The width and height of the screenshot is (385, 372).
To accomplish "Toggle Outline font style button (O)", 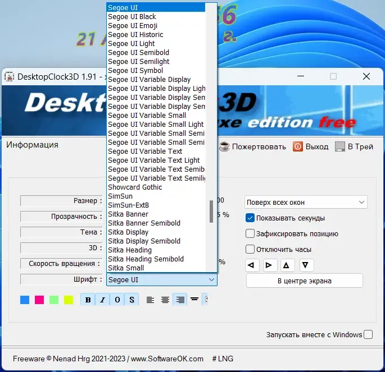I will [x=117, y=300].
